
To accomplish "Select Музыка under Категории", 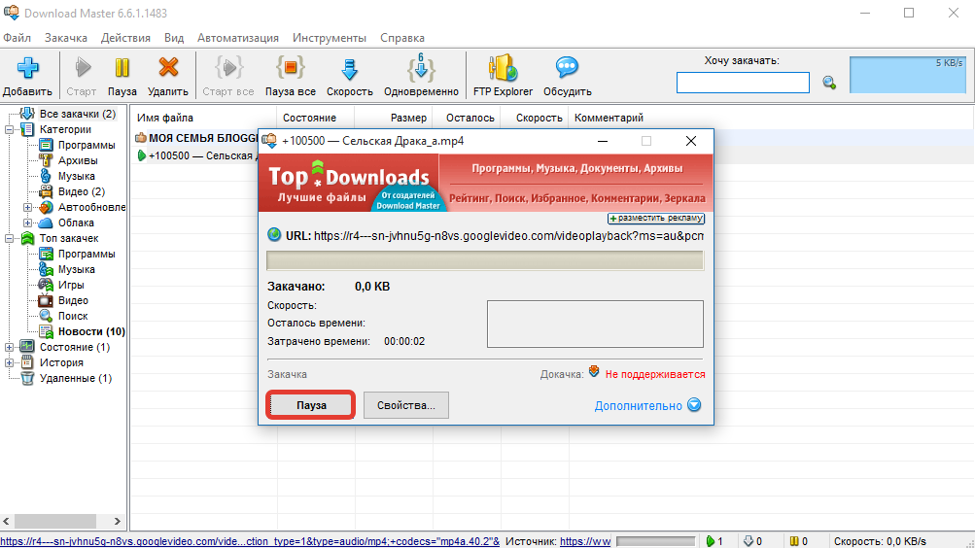I will click(x=77, y=176).
